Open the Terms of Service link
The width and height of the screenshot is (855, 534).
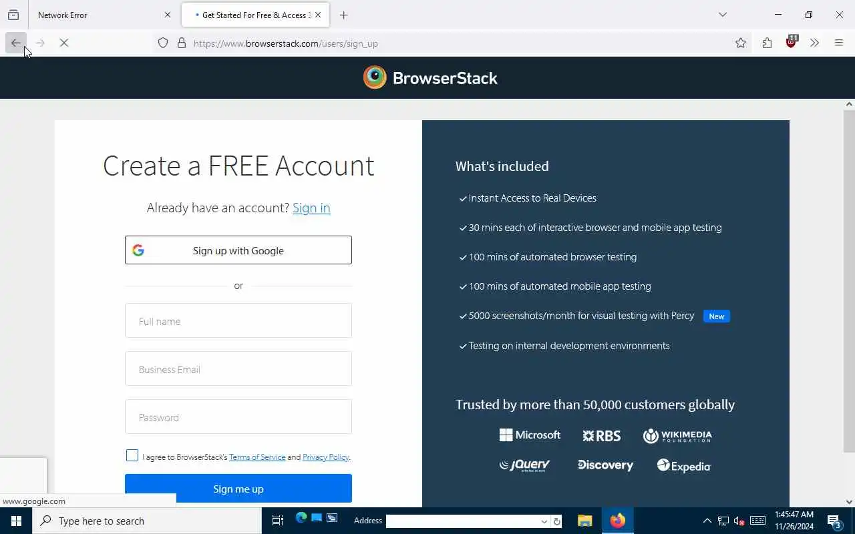pyautogui.click(x=257, y=457)
